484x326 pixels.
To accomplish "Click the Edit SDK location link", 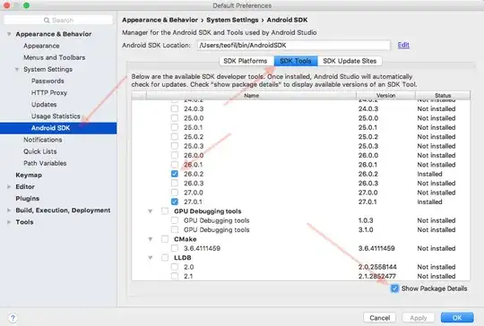I will 403,45.
